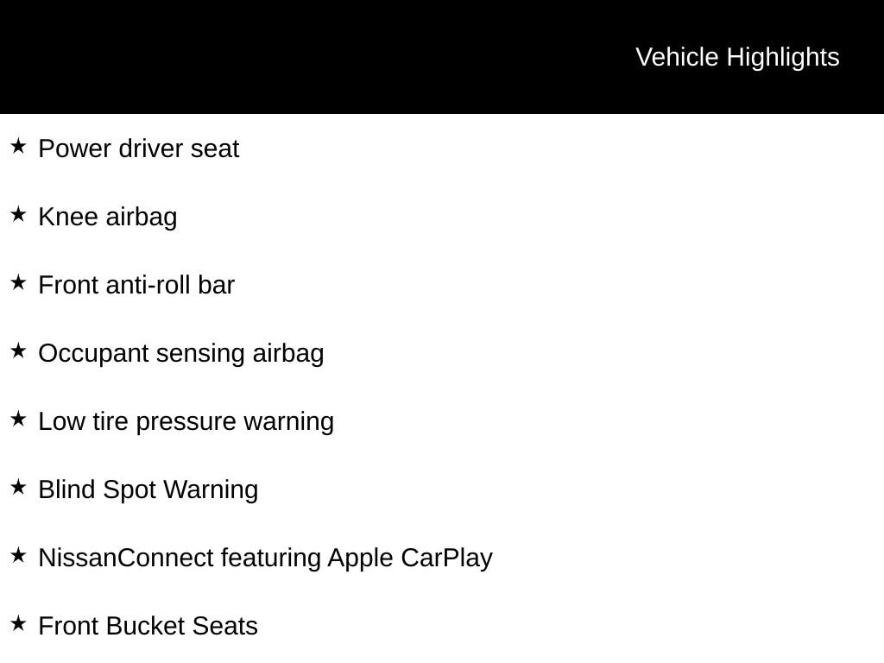Click the 'Front anti-roll bar' text

pos(136,285)
